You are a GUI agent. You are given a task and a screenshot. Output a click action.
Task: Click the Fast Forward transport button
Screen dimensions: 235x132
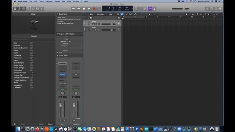79,9
